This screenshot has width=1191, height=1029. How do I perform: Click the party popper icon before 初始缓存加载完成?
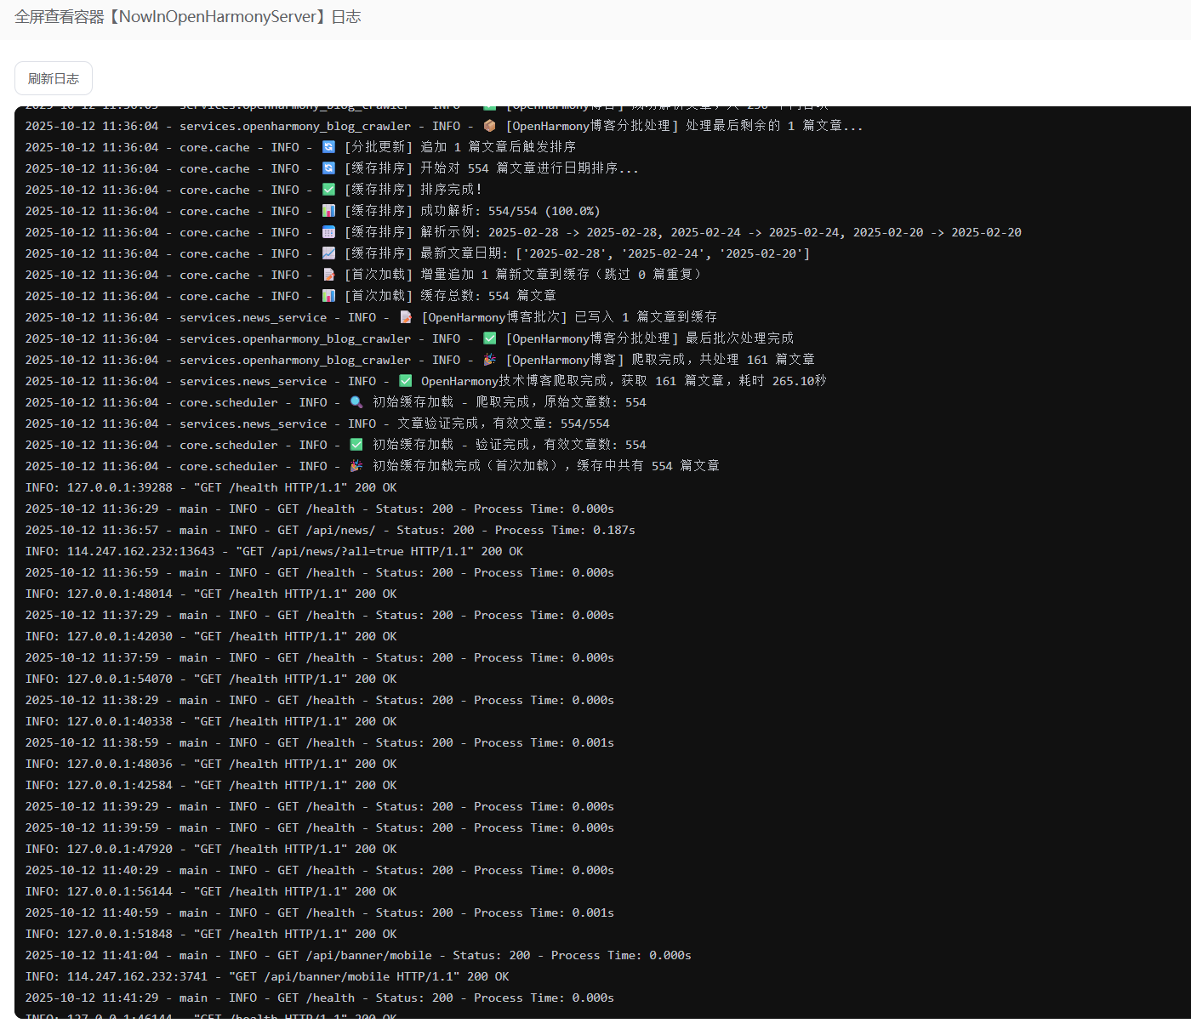pos(356,466)
